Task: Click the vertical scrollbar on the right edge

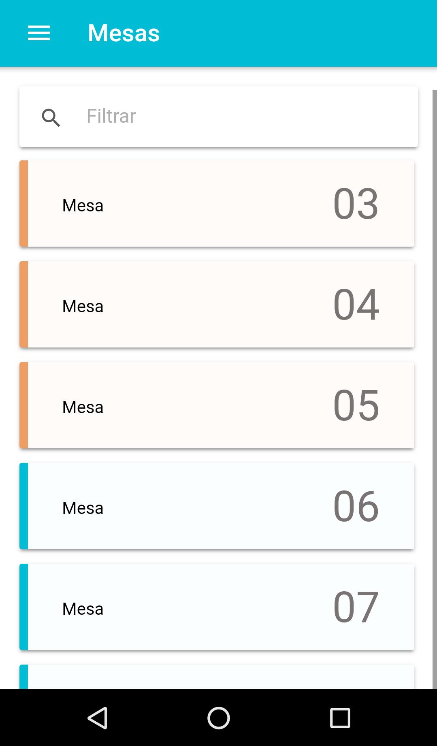Action: (435, 389)
